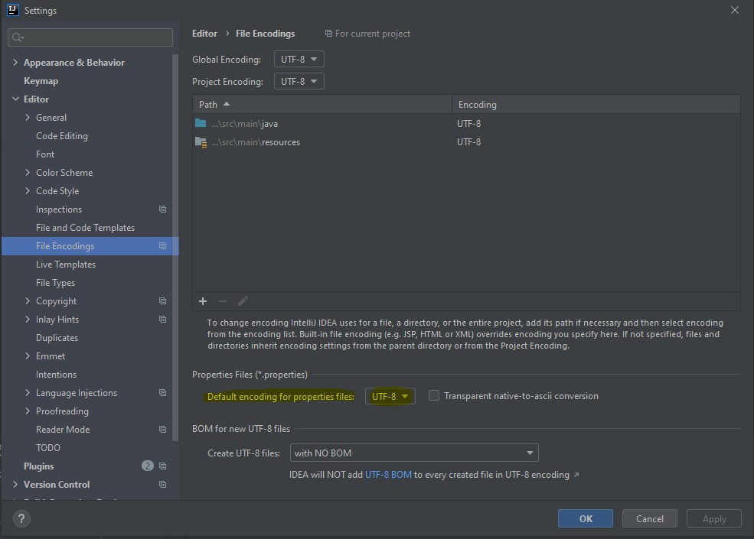This screenshot has height=539, width=754.
Task: Collapse the Editor section in the sidebar
Action: point(15,99)
